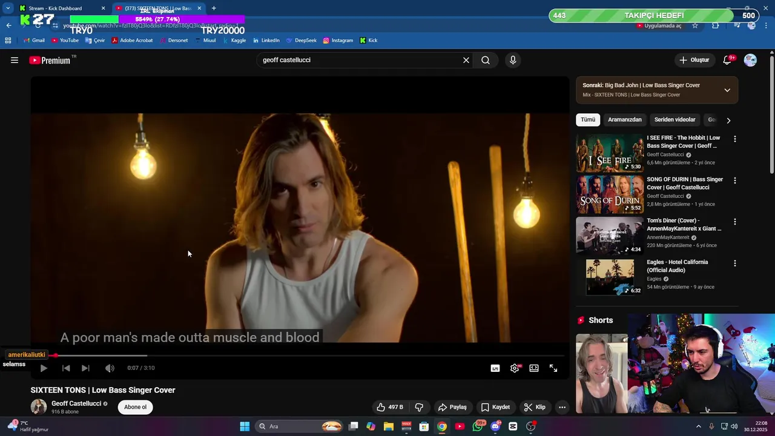Open File Explorer from the taskbar
Screen dimensions: 775x436
(388, 426)
